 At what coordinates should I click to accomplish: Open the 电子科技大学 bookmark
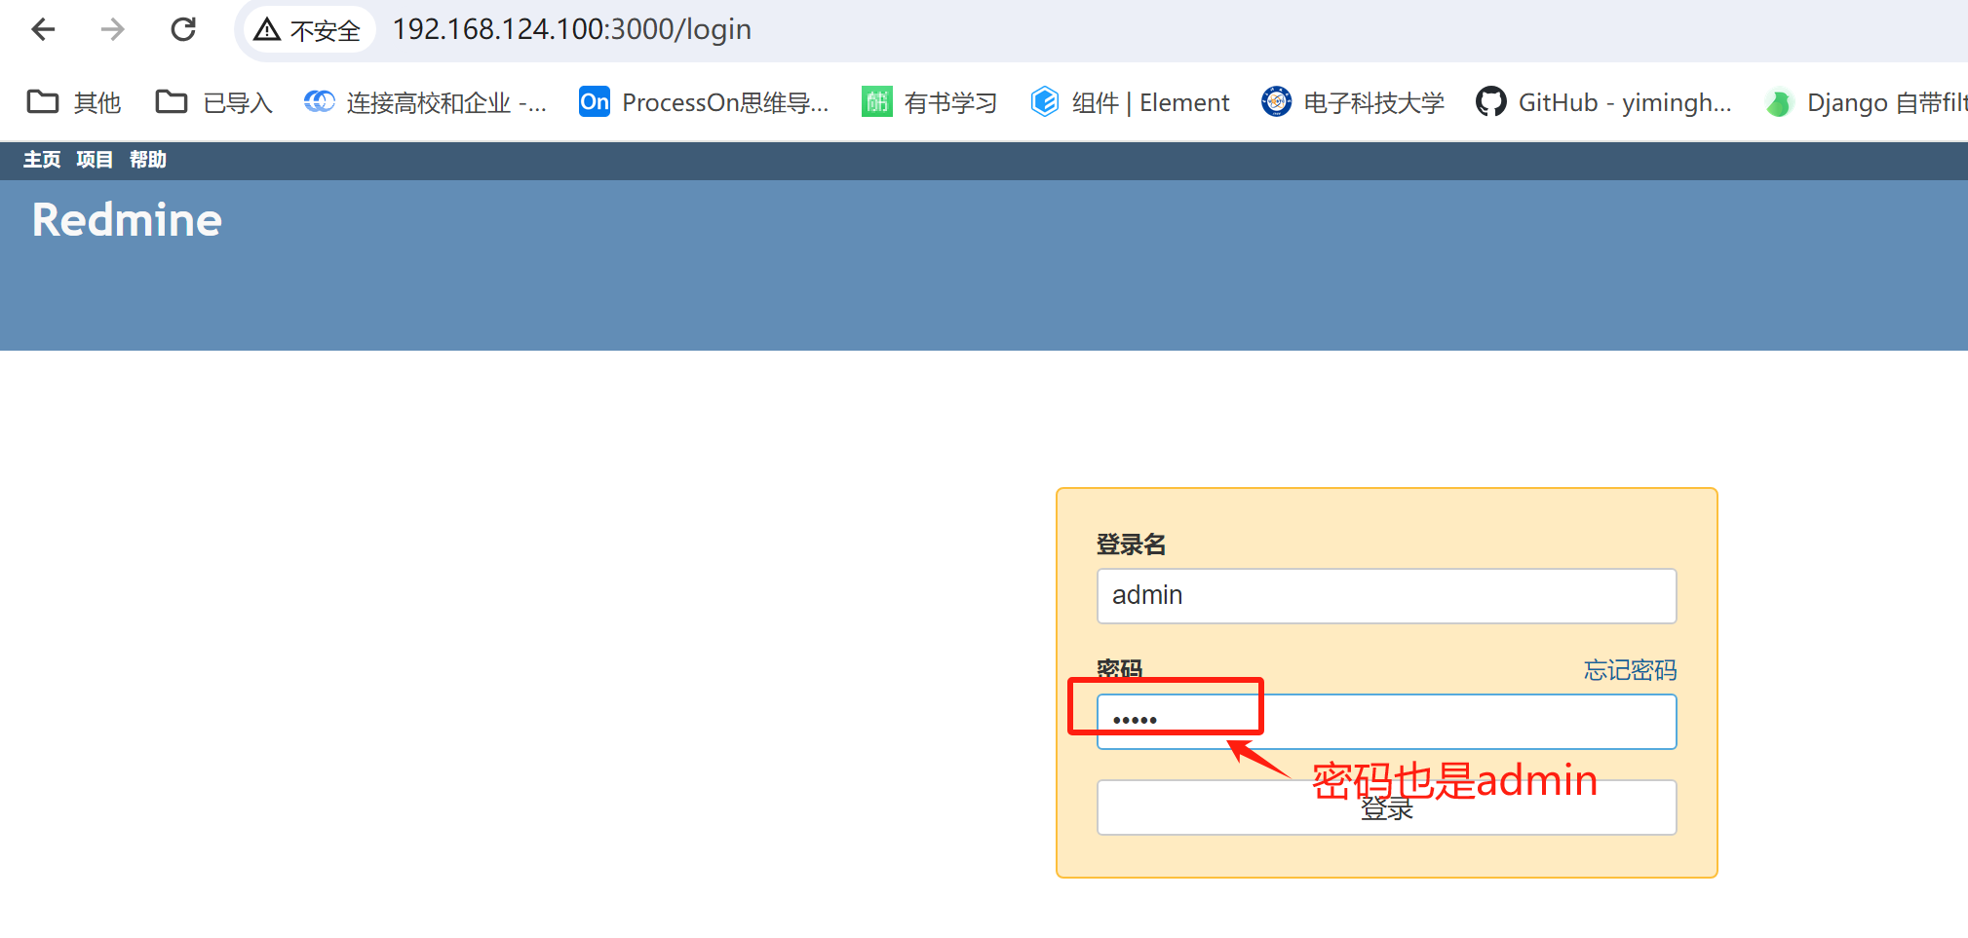[x=1352, y=102]
